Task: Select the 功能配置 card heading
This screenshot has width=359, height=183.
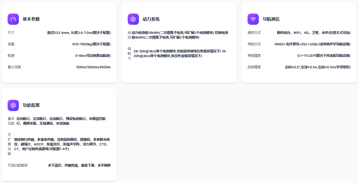Action: point(31,105)
